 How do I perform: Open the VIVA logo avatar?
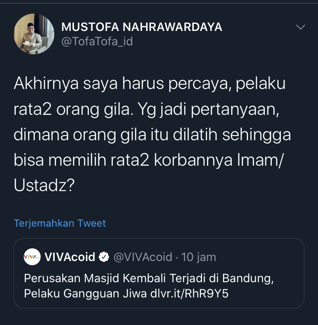[32, 257]
